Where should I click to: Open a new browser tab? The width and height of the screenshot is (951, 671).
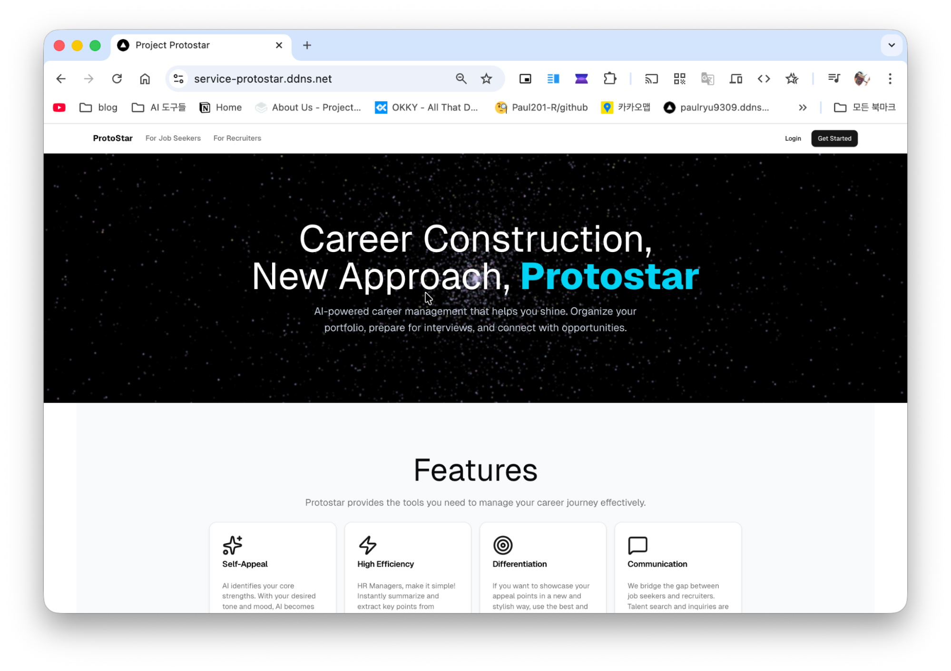point(307,45)
